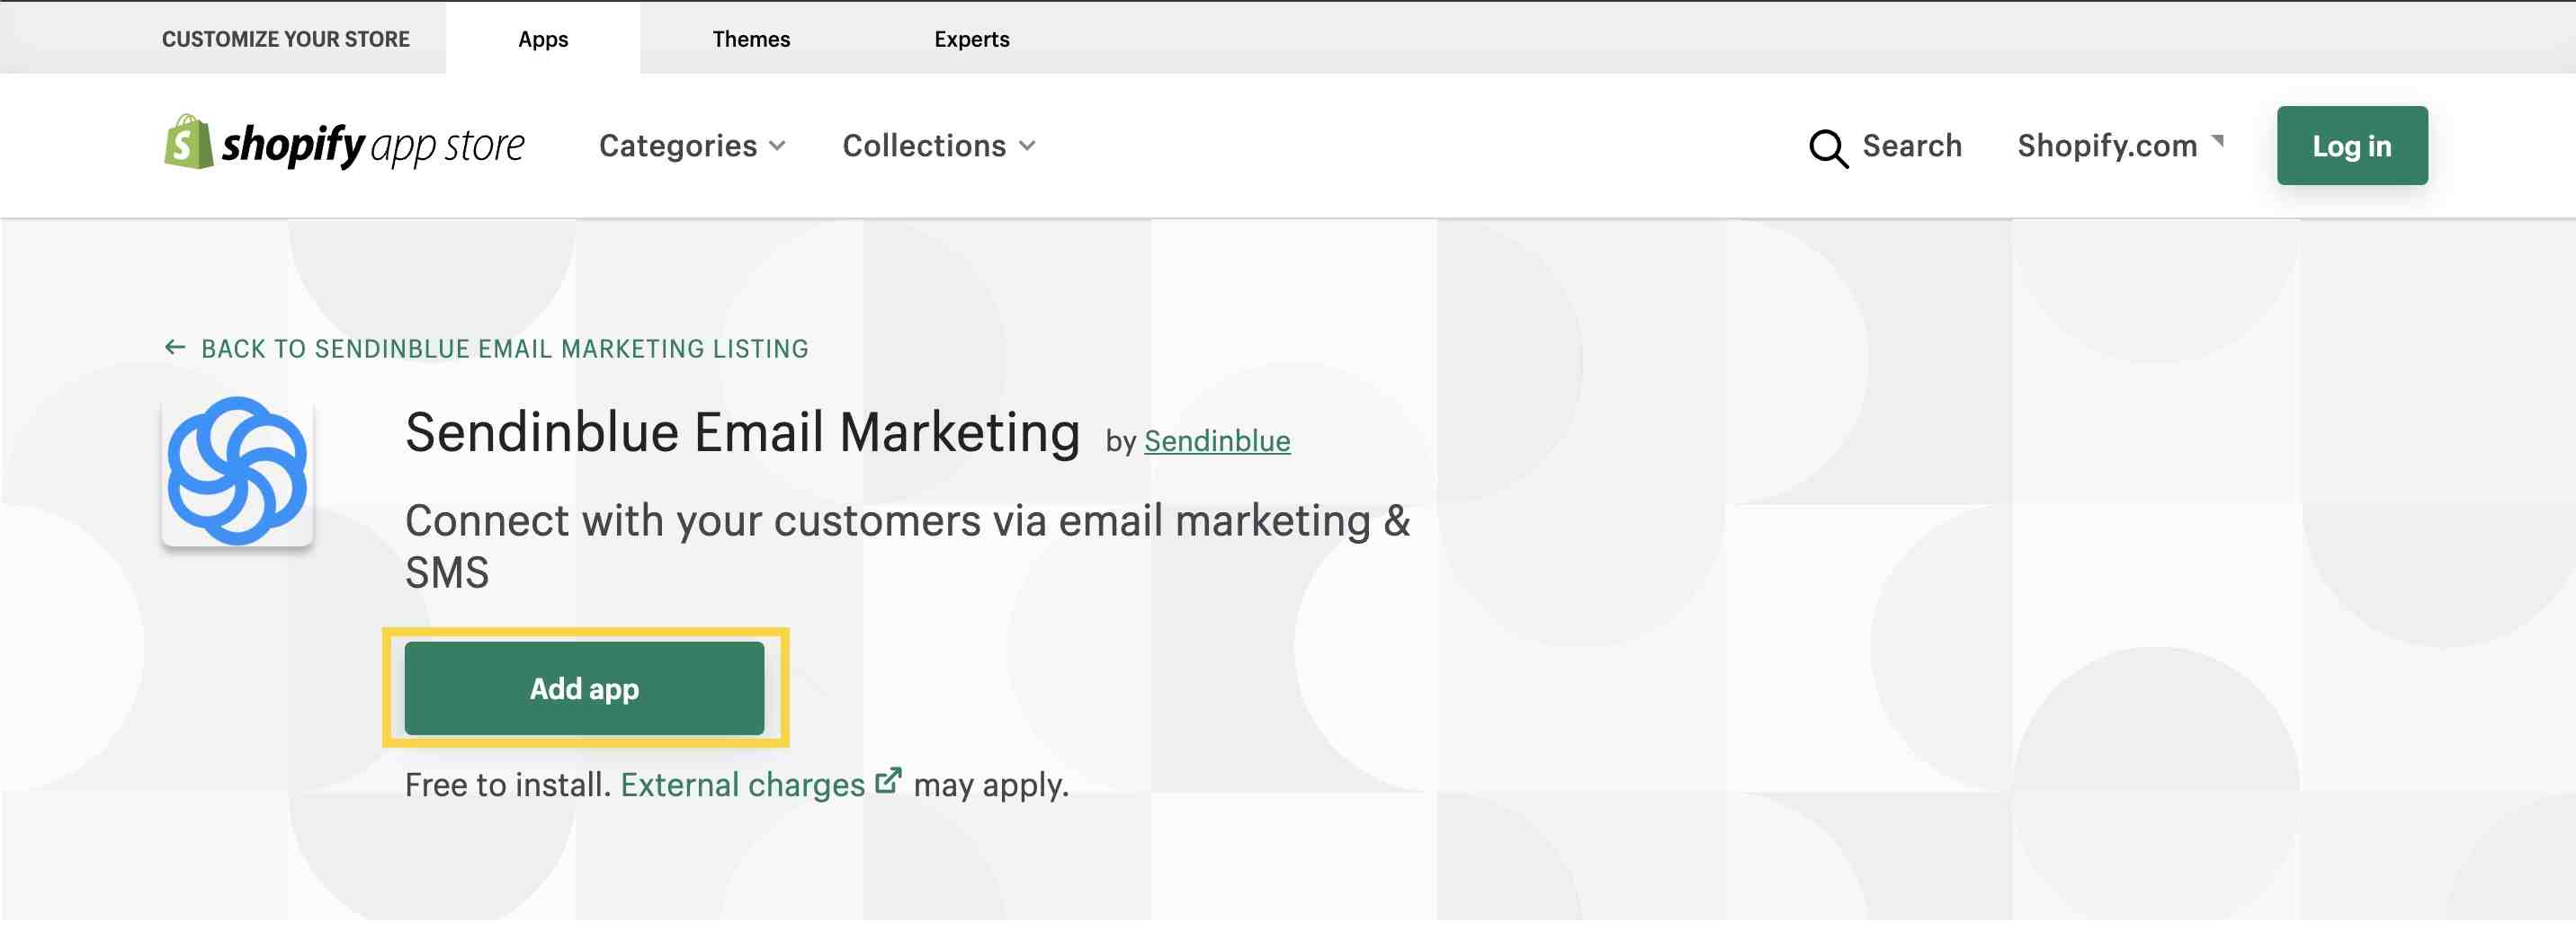Click the Add app button
Screen dimensions: 2576x931
coord(584,688)
